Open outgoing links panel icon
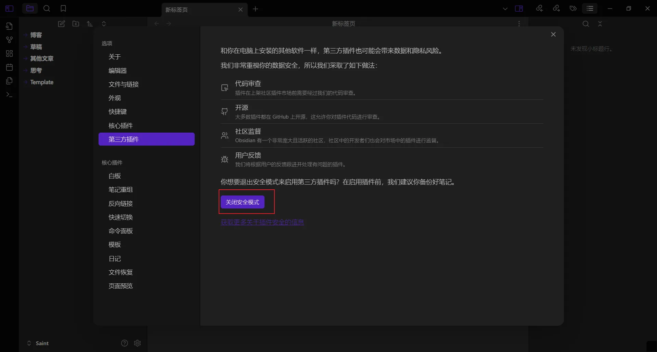657x352 pixels. coord(556,9)
